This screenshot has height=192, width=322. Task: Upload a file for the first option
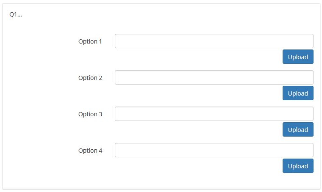[x=298, y=57]
